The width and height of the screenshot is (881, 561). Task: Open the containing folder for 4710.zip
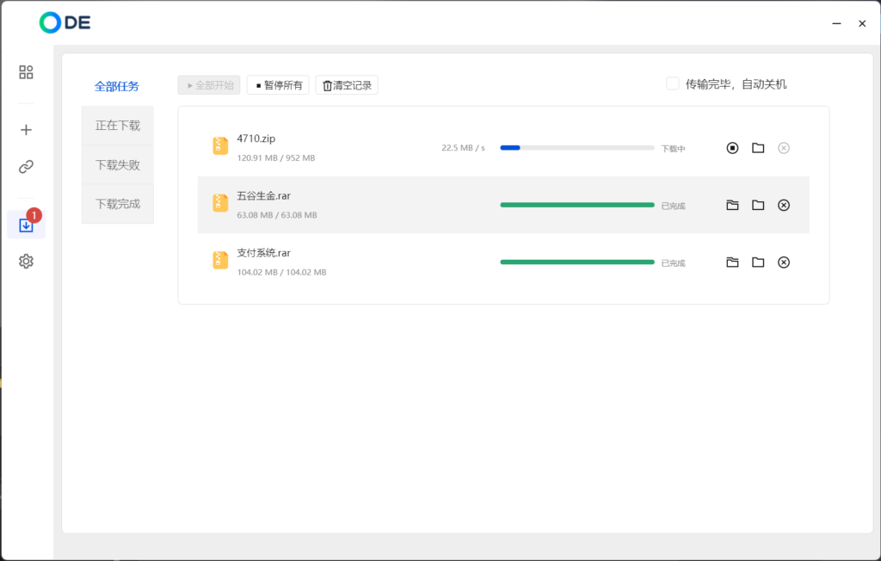pyautogui.click(x=758, y=148)
